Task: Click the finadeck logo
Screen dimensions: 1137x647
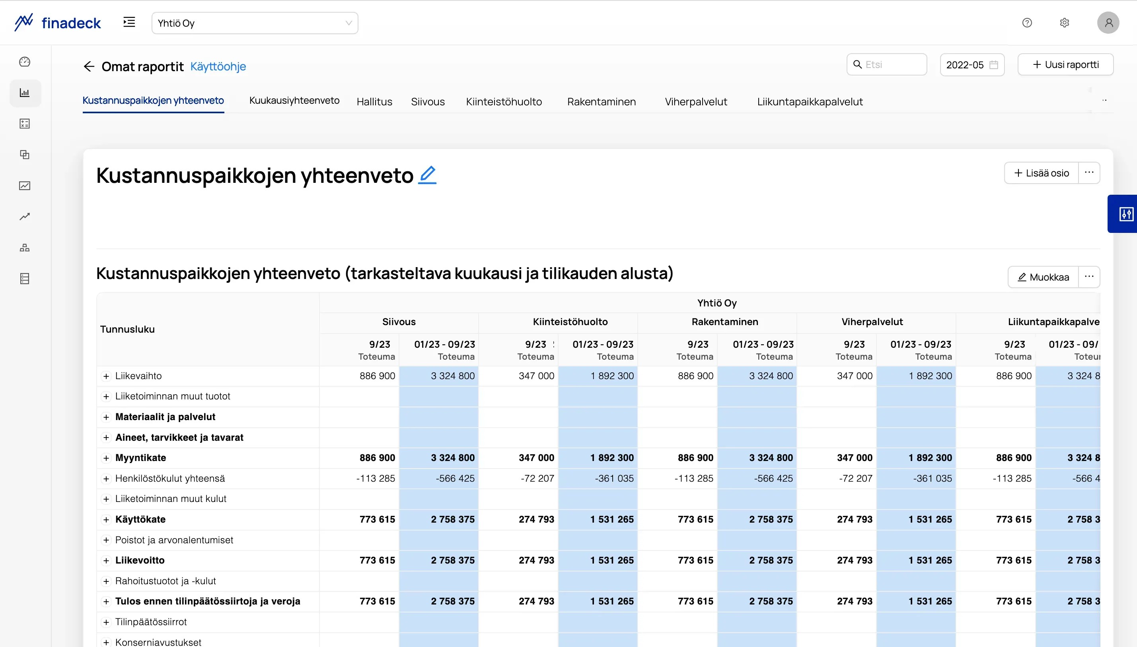Action: 57,23
